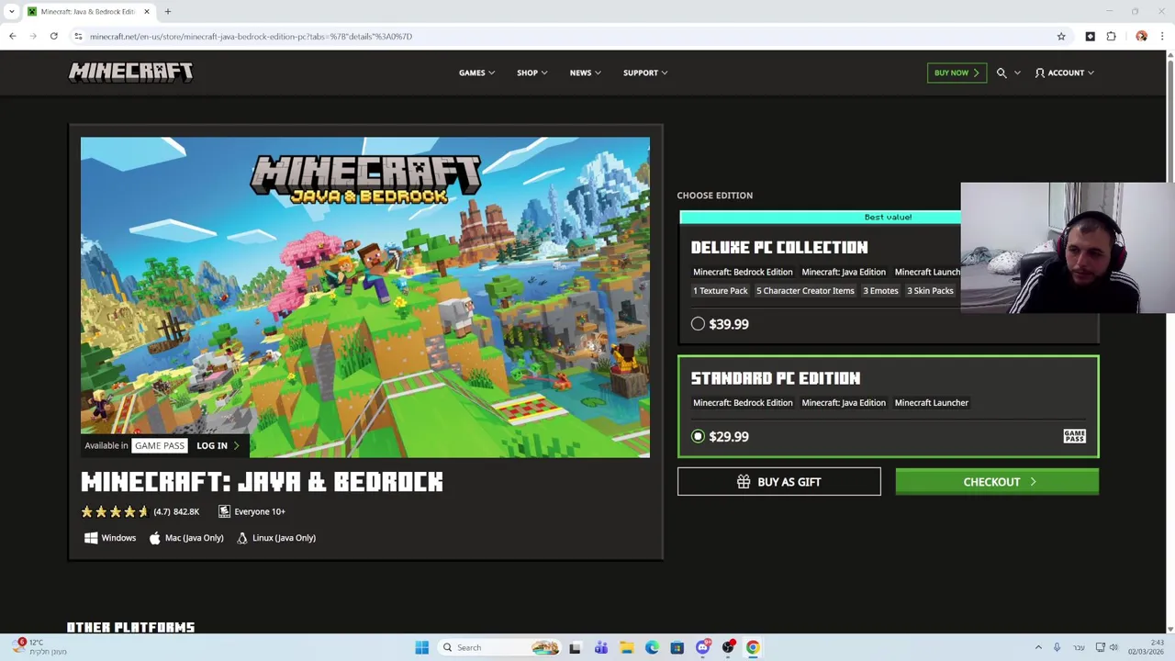
Task: Launch Microsoft Edge from the taskbar
Action: tap(652, 647)
